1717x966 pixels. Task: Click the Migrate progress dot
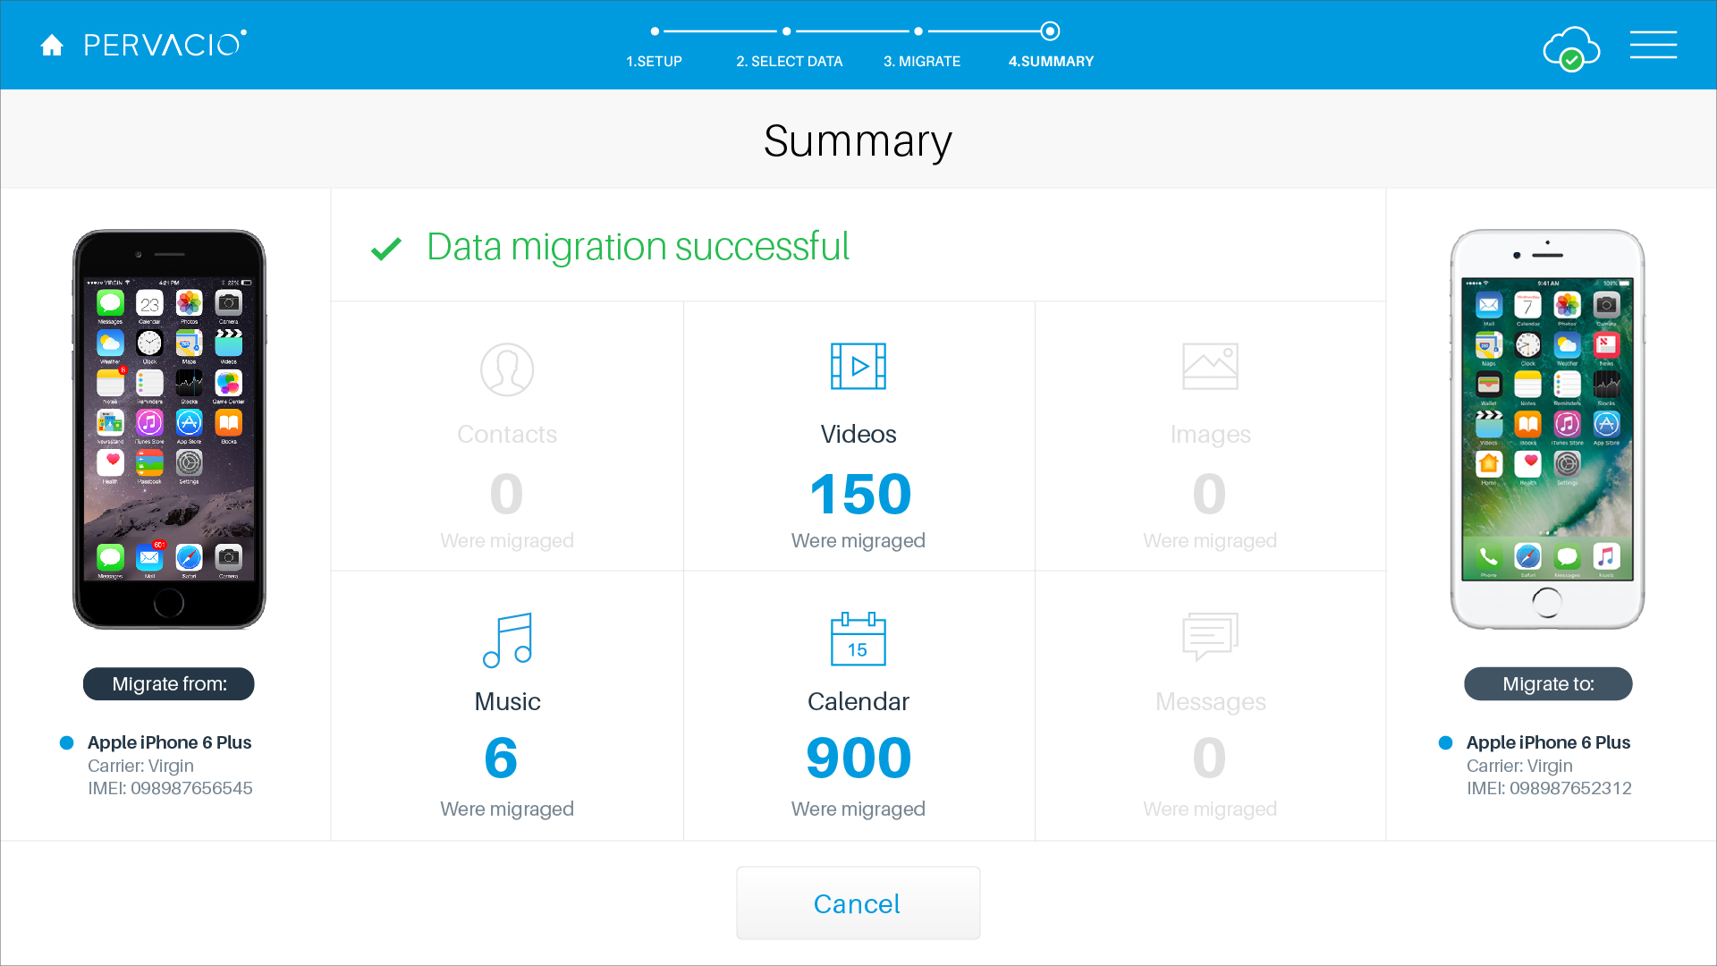918,31
